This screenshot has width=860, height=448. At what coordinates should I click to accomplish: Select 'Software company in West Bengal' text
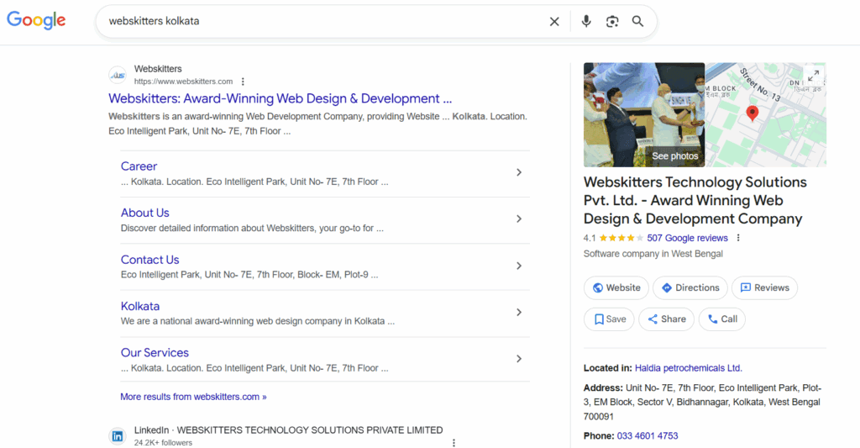653,254
